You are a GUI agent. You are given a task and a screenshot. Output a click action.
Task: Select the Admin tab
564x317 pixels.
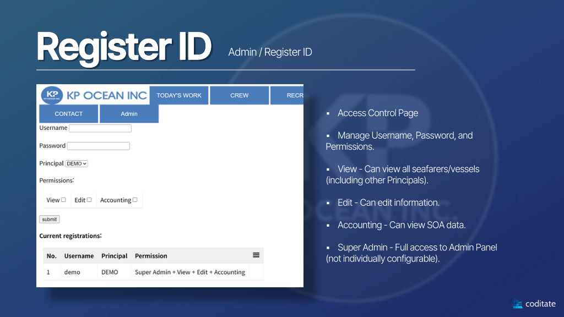click(129, 114)
